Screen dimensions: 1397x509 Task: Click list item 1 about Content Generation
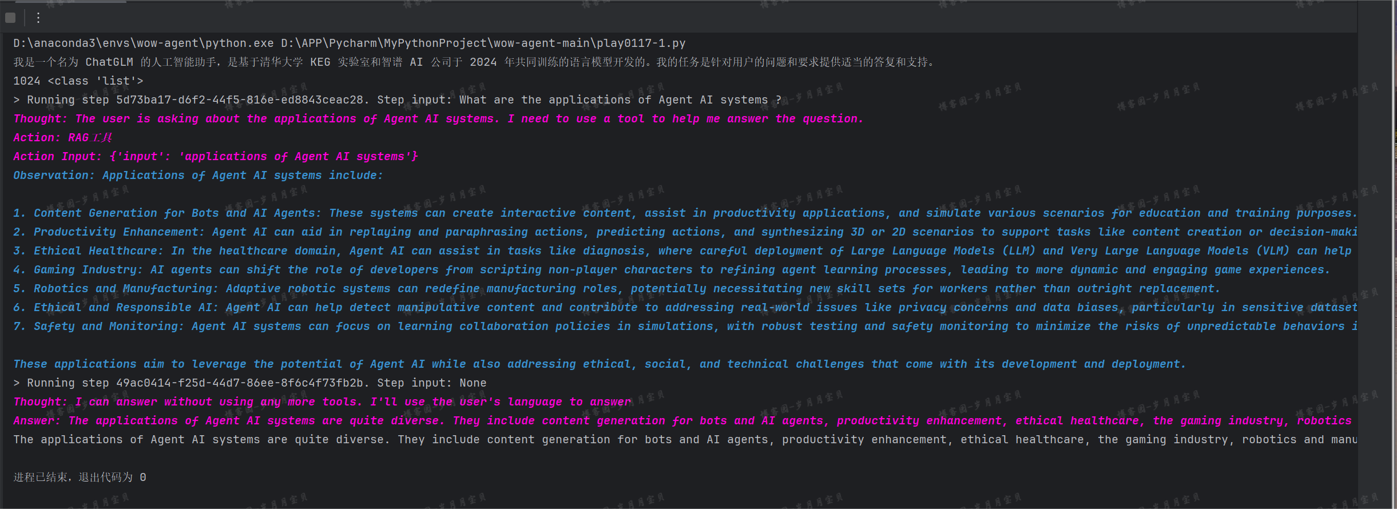(684, 213)
